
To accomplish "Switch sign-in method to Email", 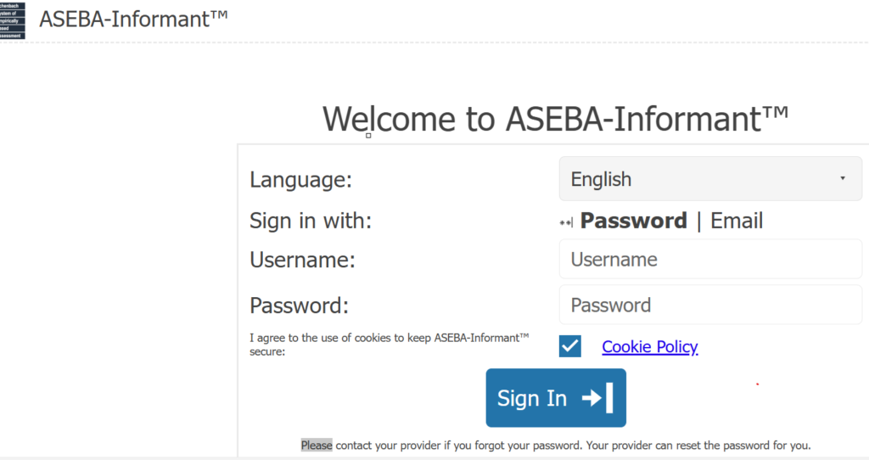I will tap(737, 222).
